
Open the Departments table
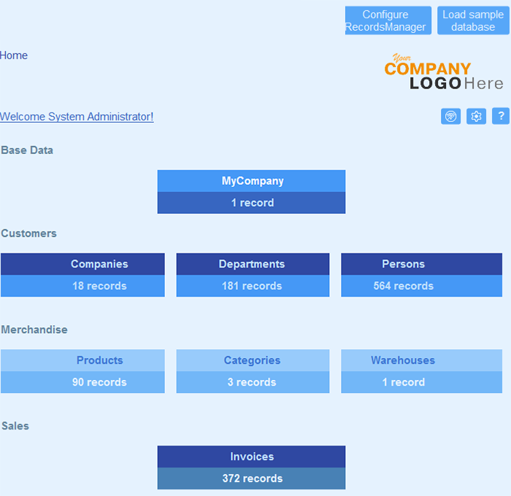[252, 264]
